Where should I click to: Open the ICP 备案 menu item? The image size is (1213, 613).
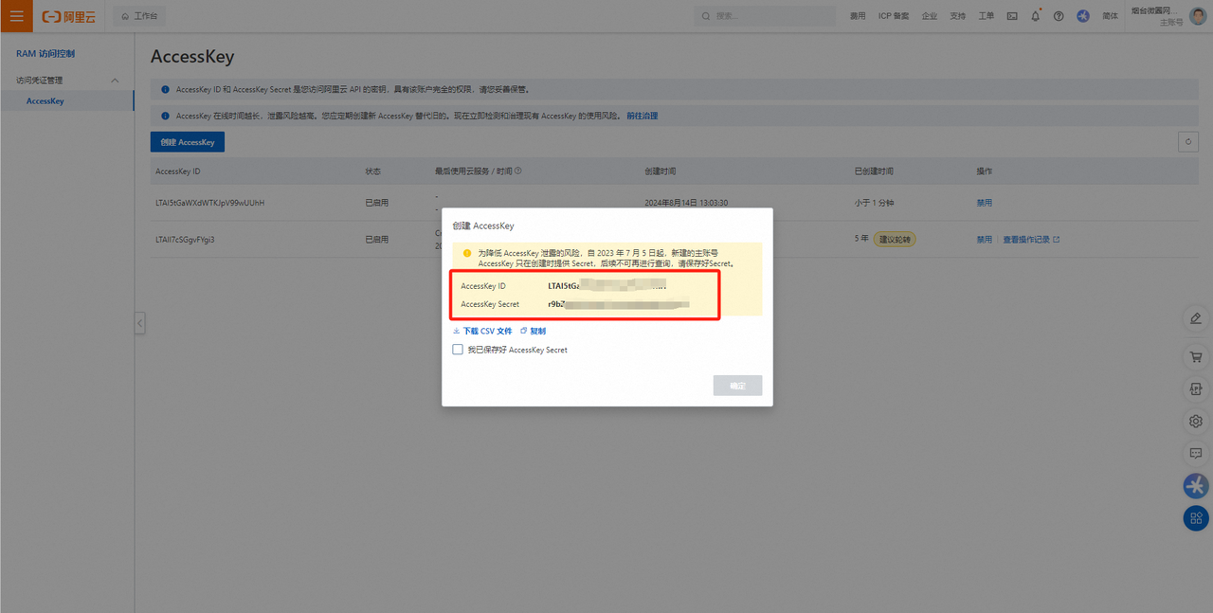(x=893, y=16)
